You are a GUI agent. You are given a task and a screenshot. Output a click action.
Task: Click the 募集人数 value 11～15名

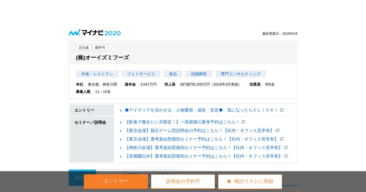click(103, 92)
